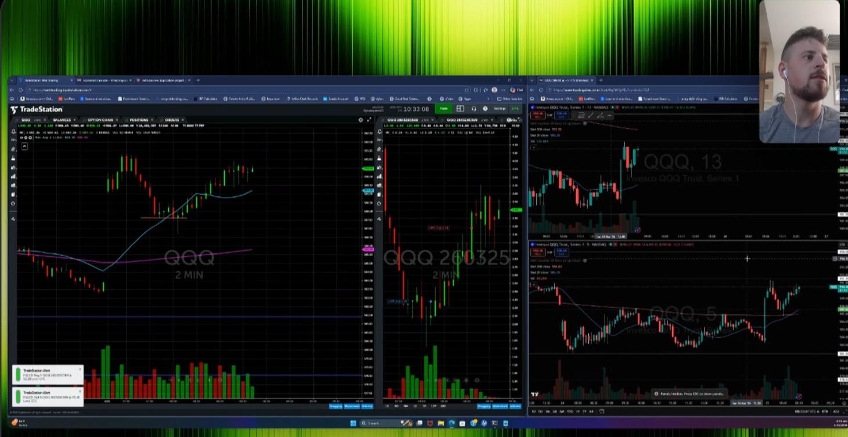The image size is (848, 437).
Task: Open the QQQ chart panel settings gear
Action: (361, 120)
